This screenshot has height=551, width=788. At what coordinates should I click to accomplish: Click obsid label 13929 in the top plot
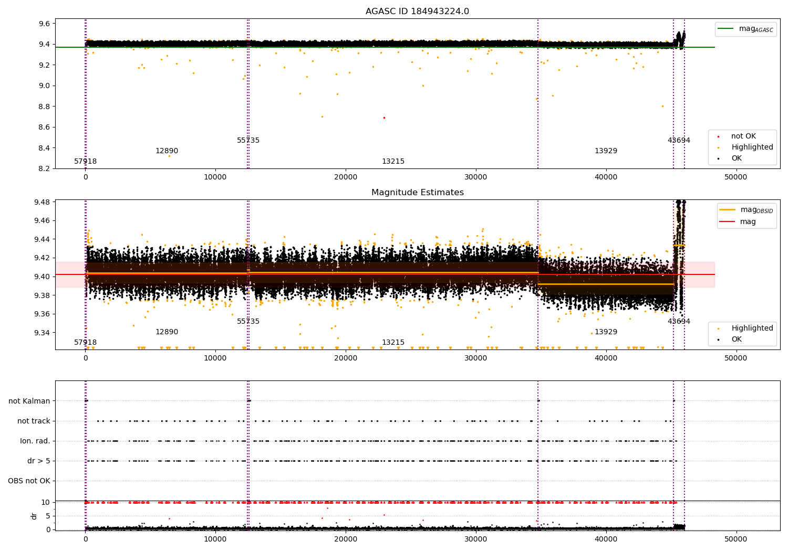pos(606,151)
